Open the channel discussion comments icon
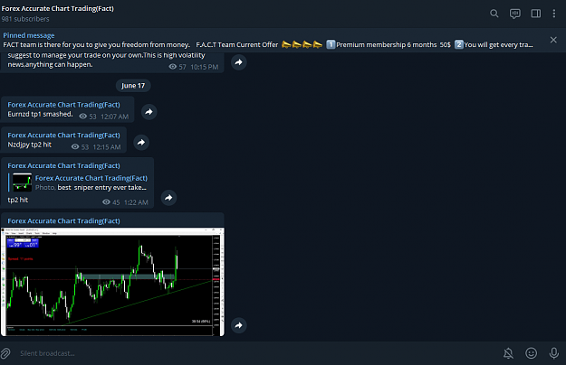The height and width of the screenshot is (365, 566). tap(514, 14)
